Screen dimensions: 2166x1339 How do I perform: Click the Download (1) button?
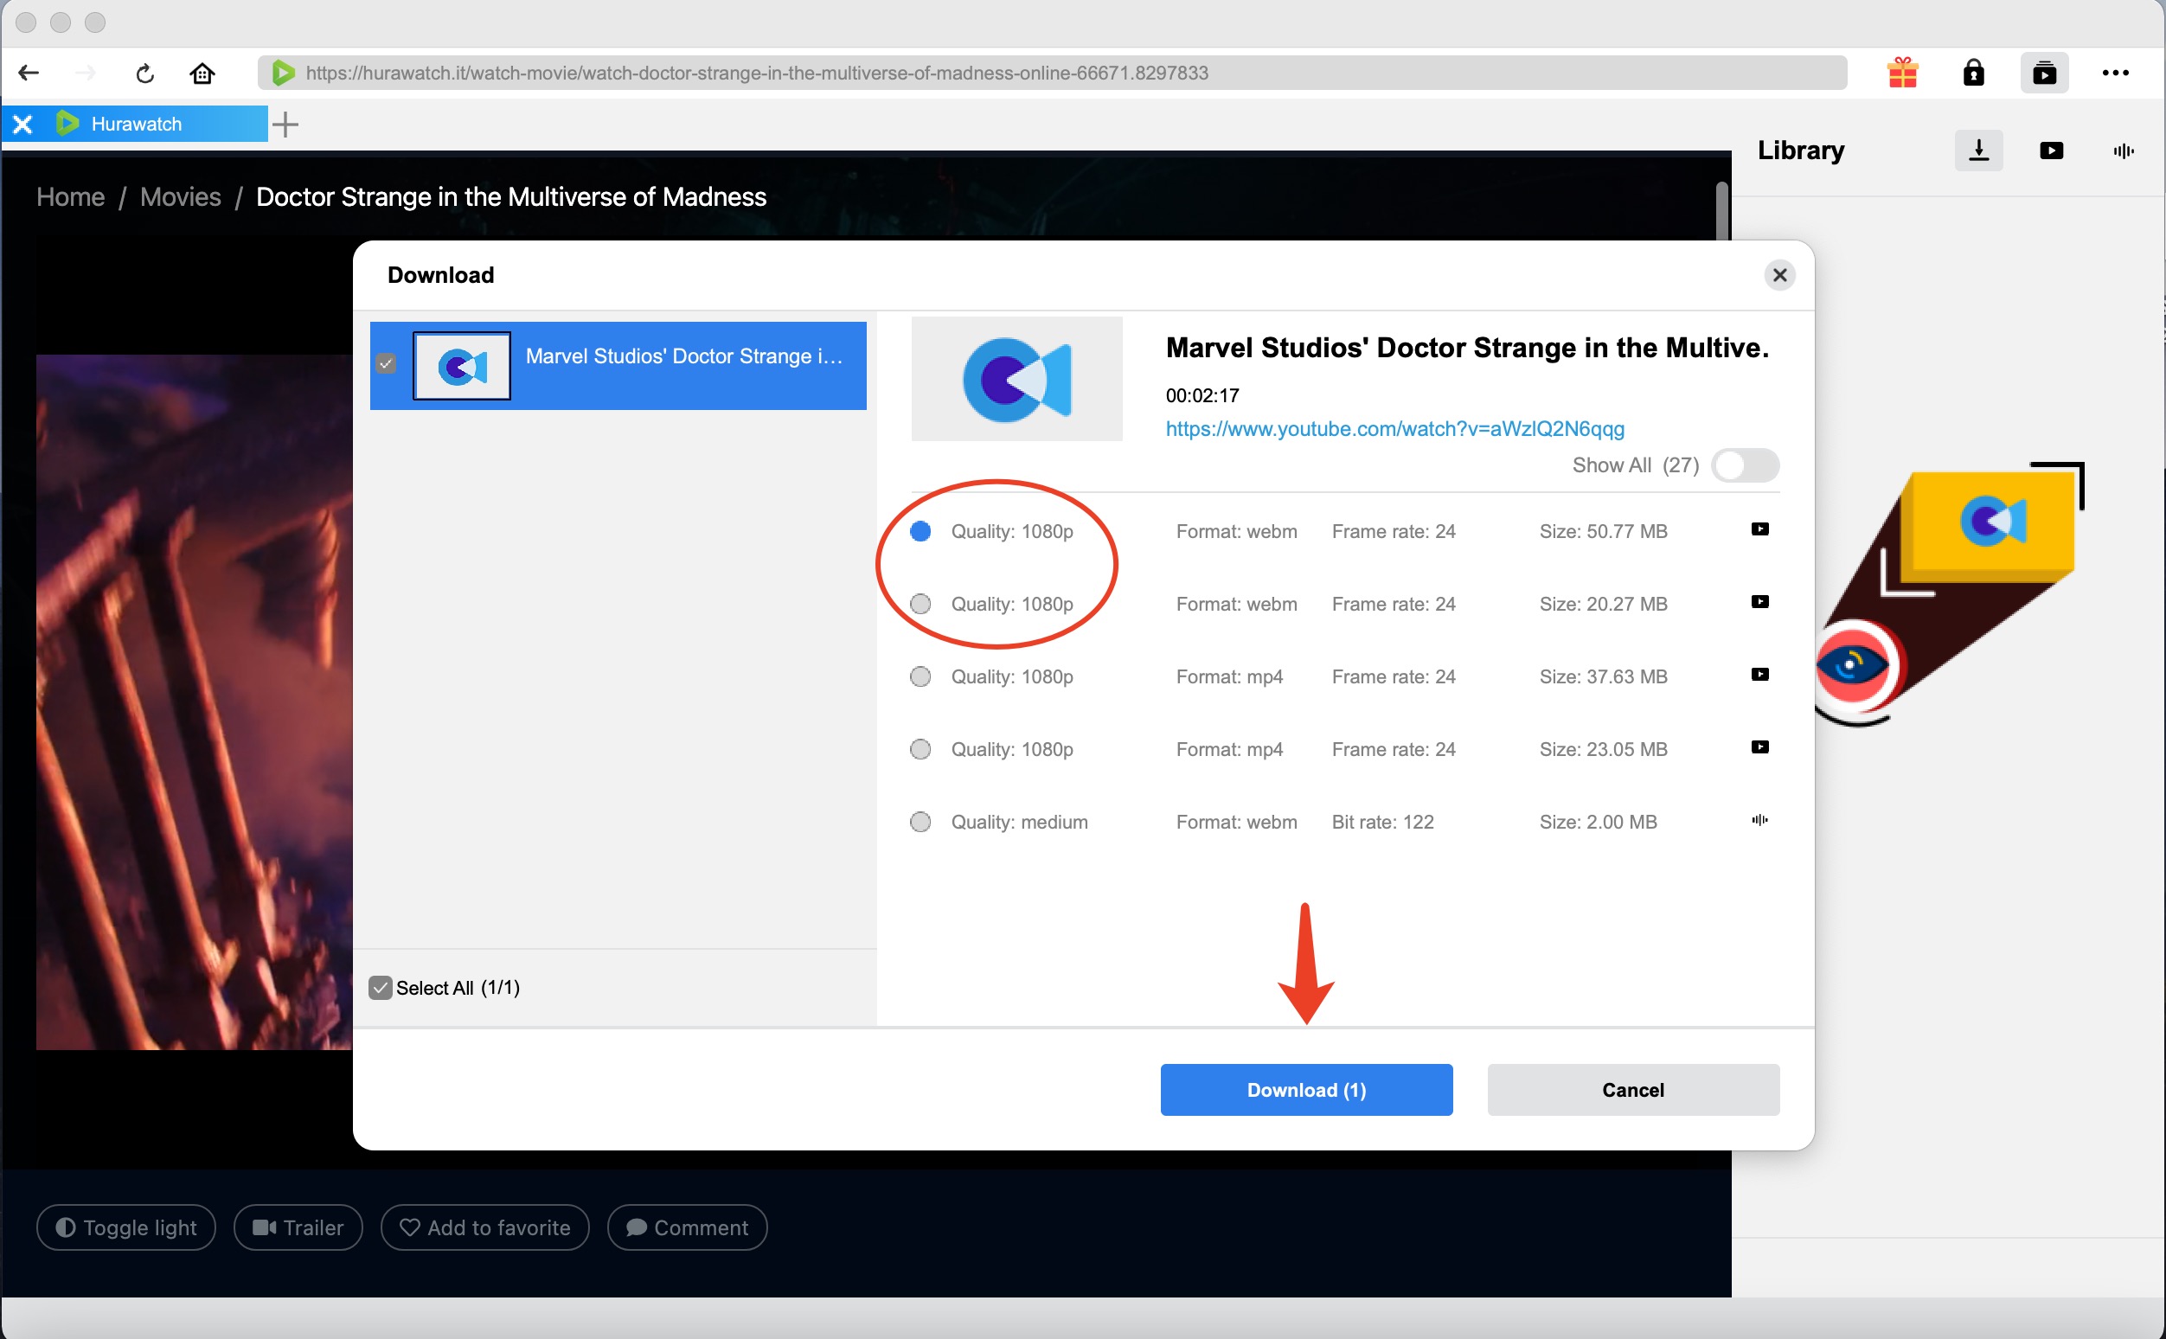1305,1089
